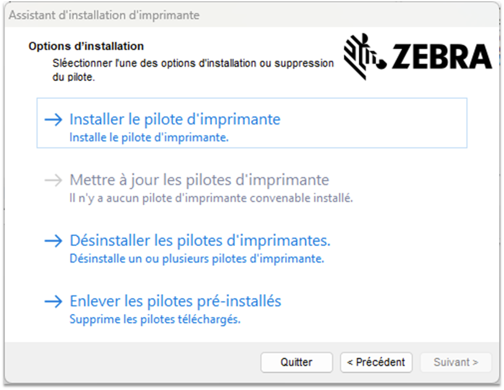Select "Désinstaller les pilotes d'imprimantes." option

point(200,240)
